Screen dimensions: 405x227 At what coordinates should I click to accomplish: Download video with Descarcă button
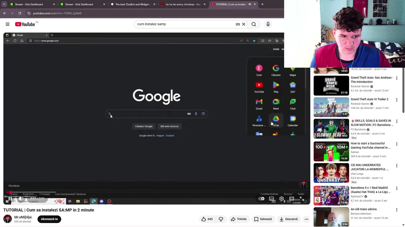point(289,219)
